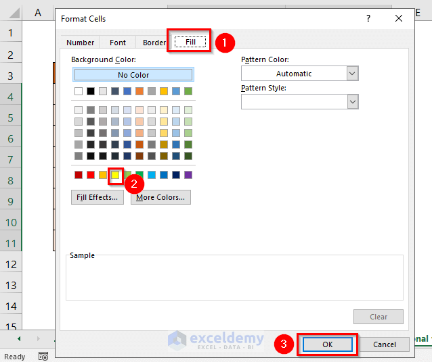This screenshot has width=432, height=362.
Task: Pick the green standard color swatch
Action: click(x=139, y=174)
